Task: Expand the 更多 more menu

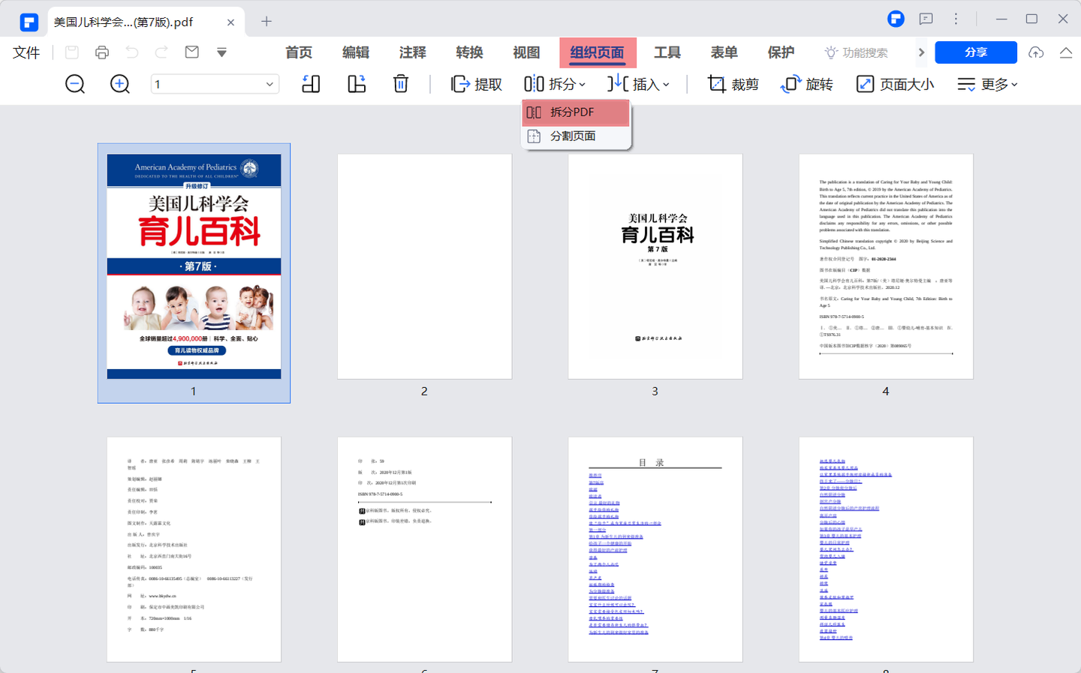Action: tap(988, 84)
